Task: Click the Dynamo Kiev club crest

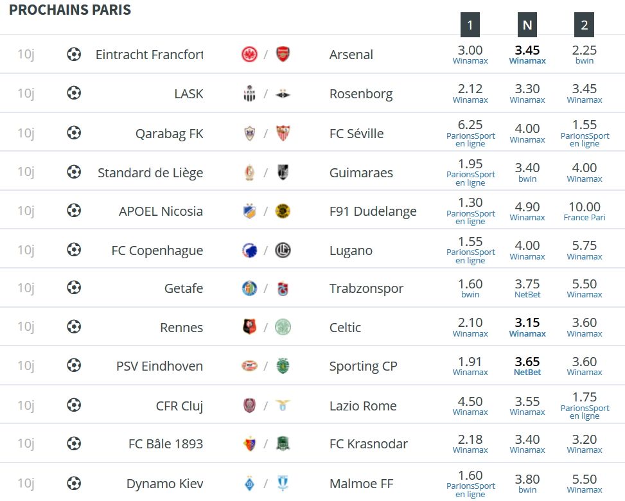Action: coord(249,484)
